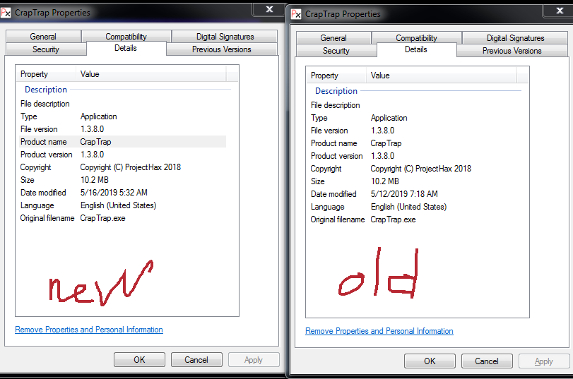Image resolution: width=573 pixels, height=379 pixels.
Task: Select the 5/12/2019 Date modified row
Action: click(404, 194)
